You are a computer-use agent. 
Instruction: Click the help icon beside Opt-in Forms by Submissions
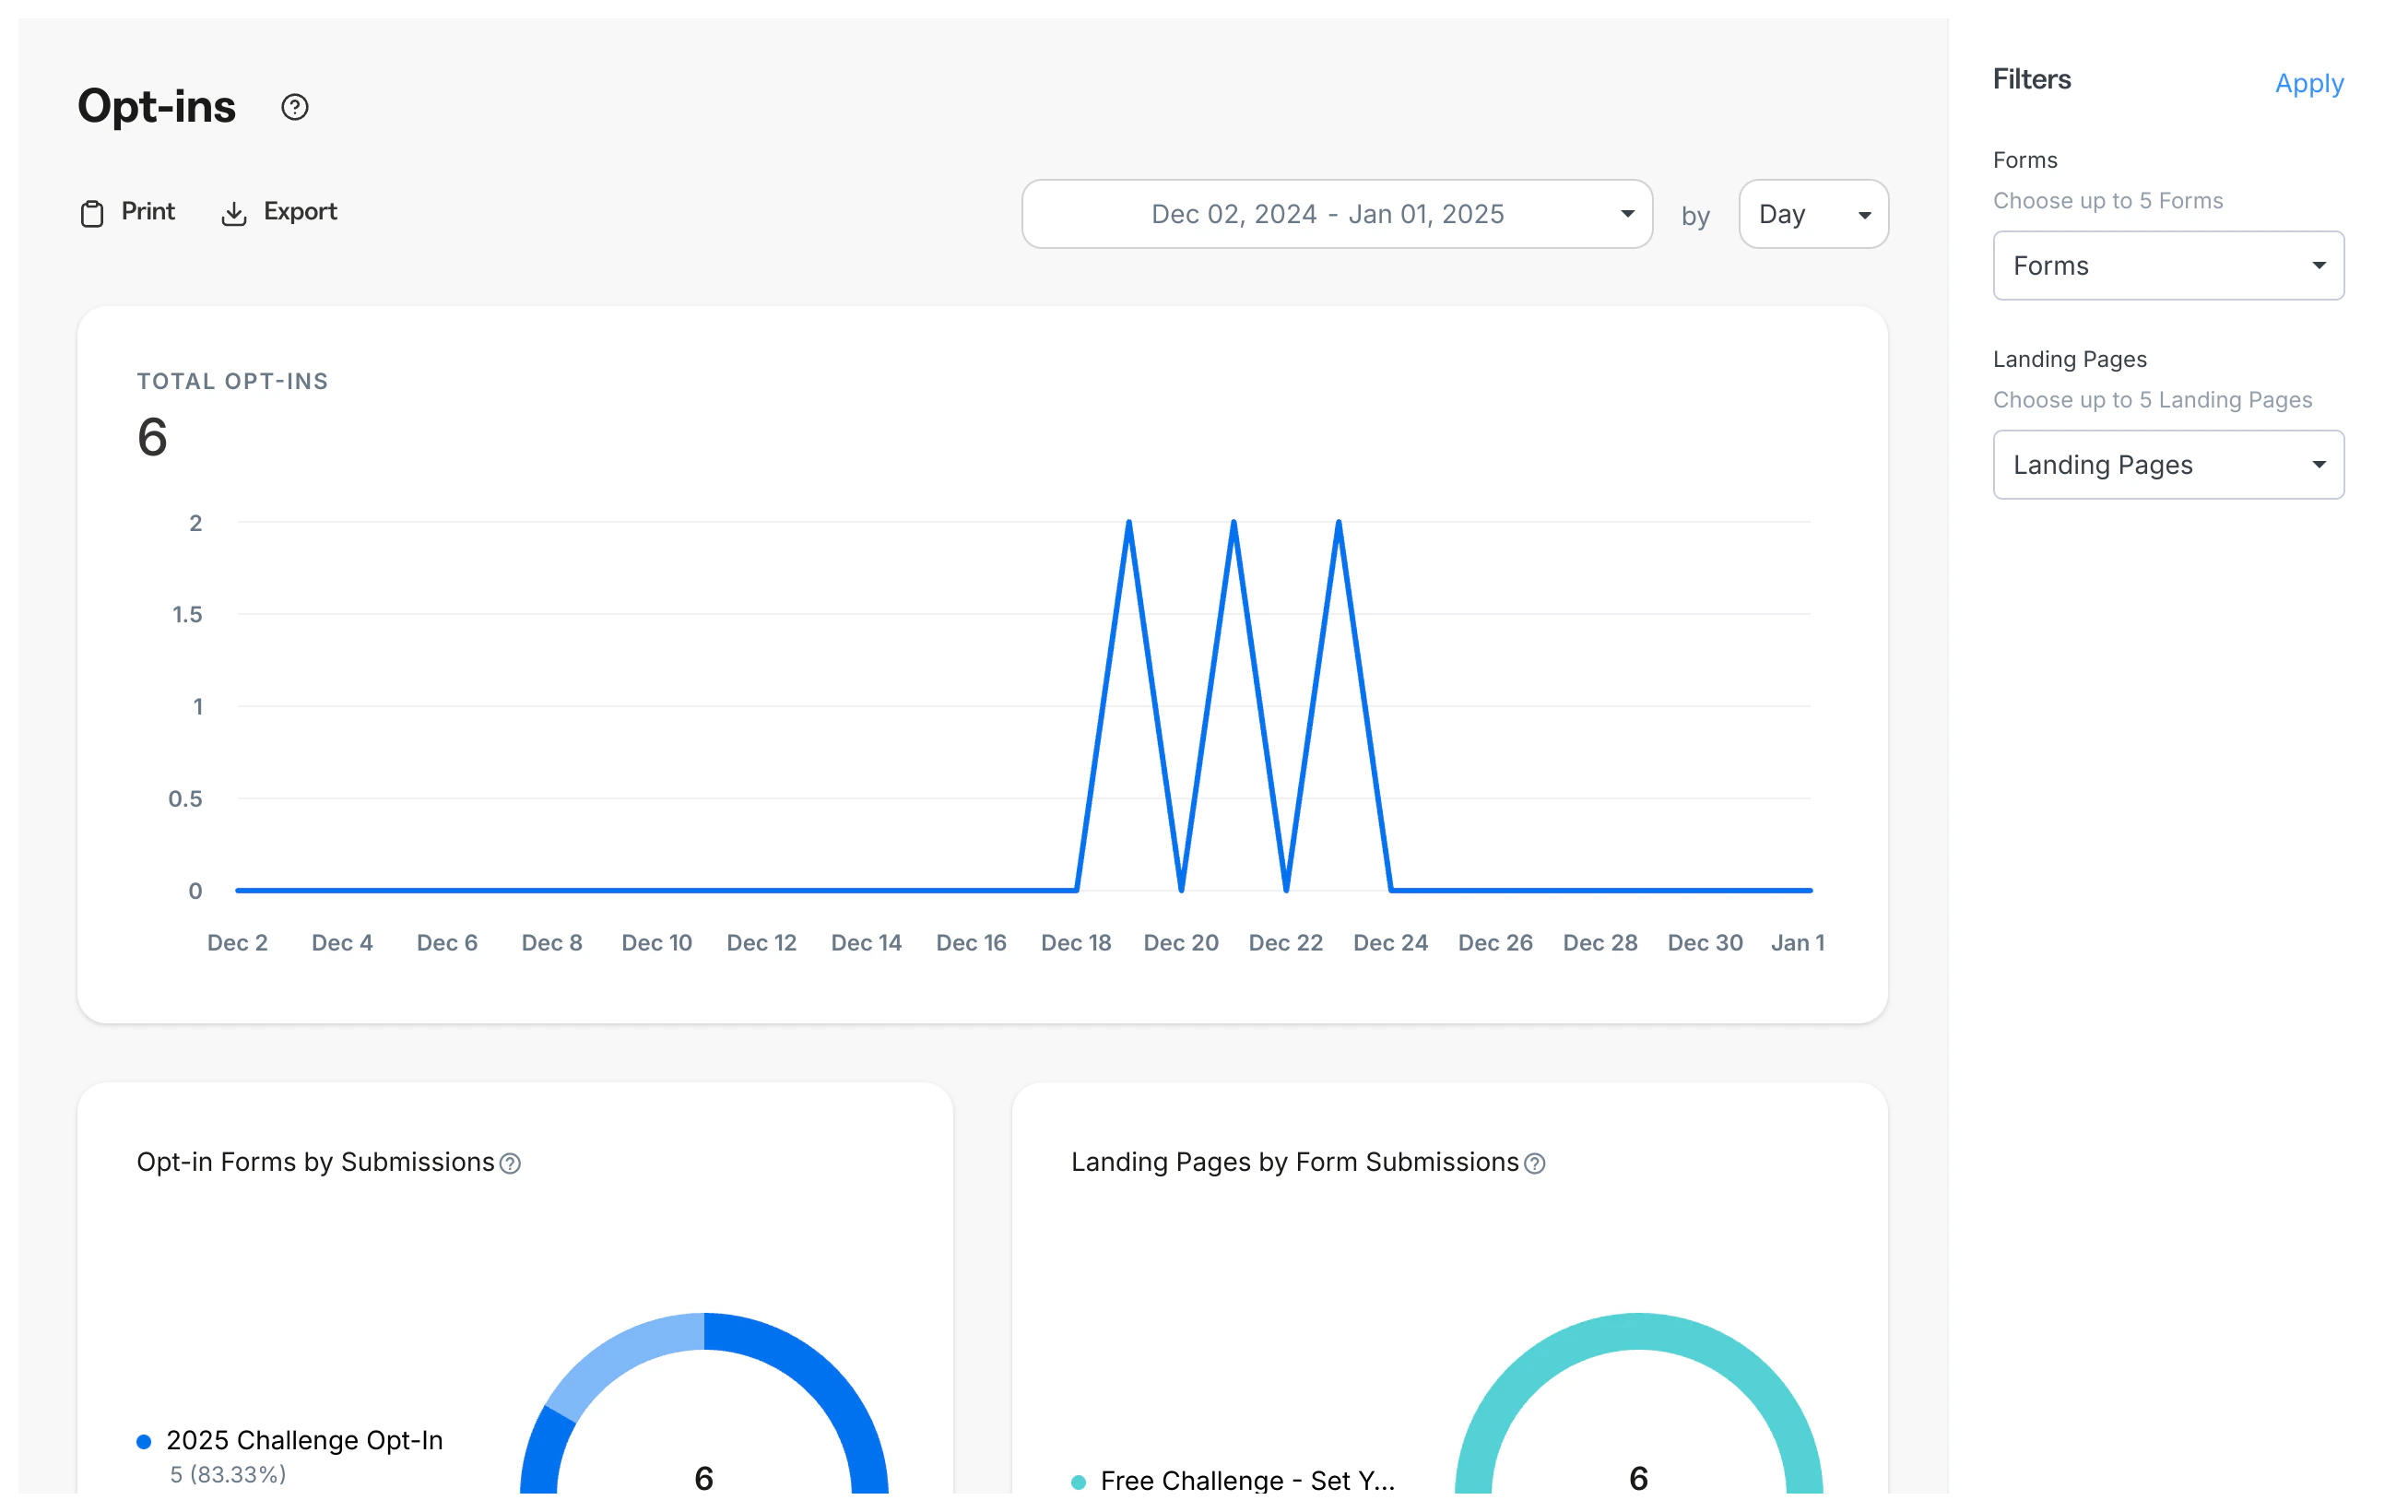[510, 1163]
